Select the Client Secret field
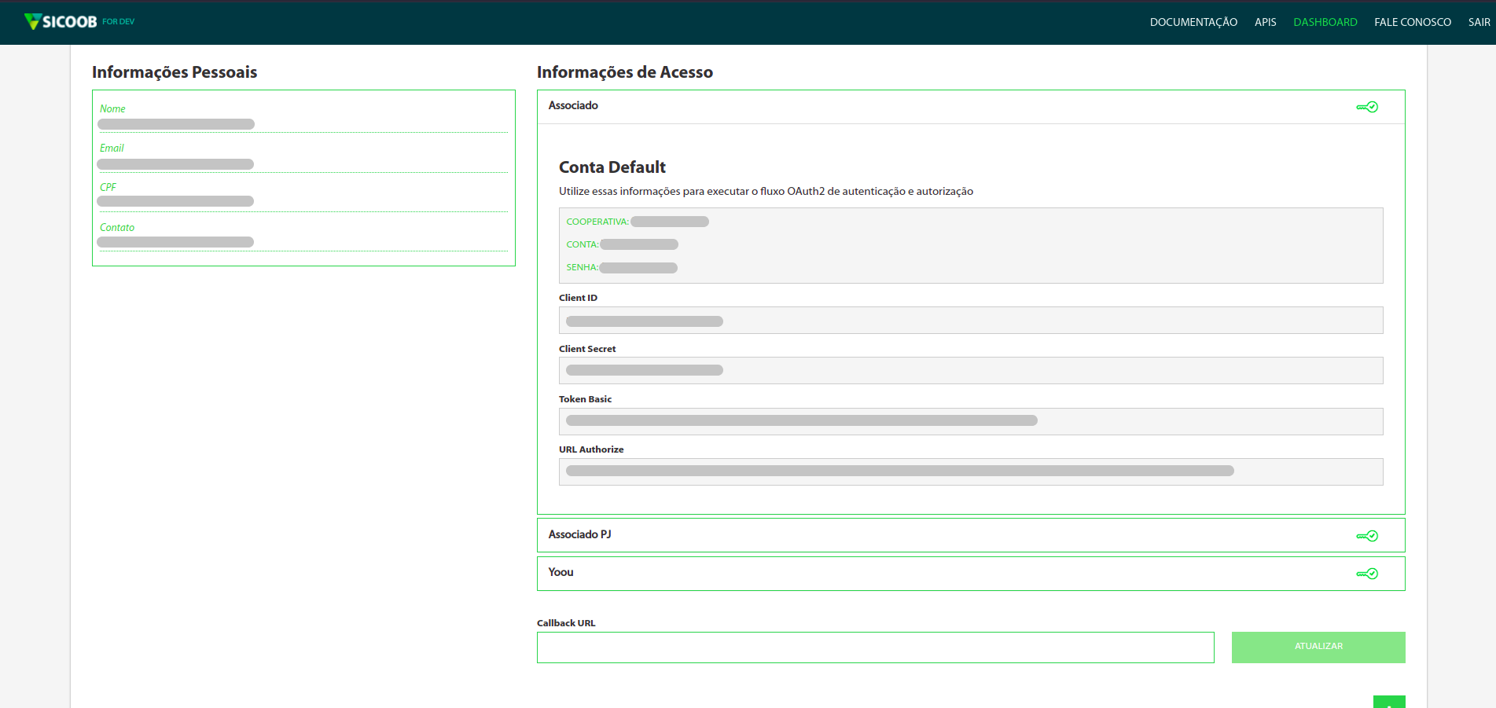The width and height of the screenshot is (1496, 708). point(970,371)
